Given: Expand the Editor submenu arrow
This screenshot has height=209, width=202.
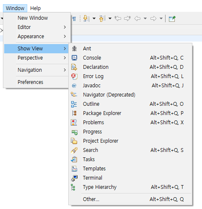Looking at the screenshot, I should pyautogui.click(x=65, y=27).
